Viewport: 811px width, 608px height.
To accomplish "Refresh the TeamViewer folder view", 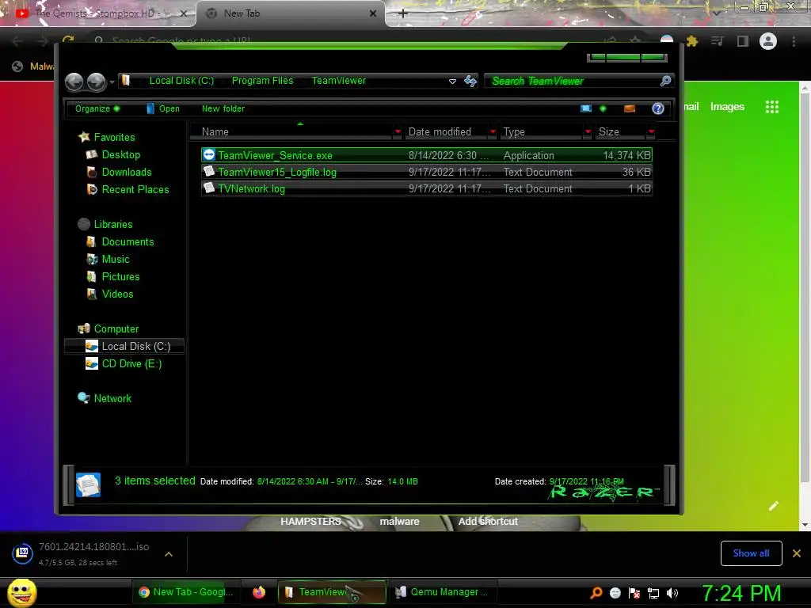I will tap(470, 82).
